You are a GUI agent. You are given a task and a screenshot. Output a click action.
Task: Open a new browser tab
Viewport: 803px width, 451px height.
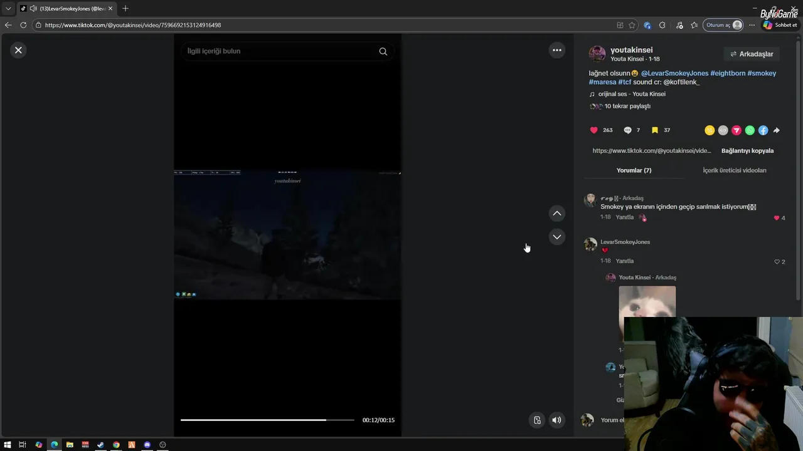click(x=125, y=9)
